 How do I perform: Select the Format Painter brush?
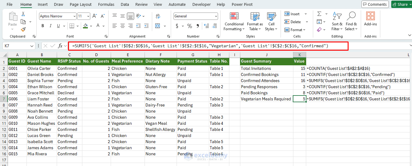click(23, 29)
